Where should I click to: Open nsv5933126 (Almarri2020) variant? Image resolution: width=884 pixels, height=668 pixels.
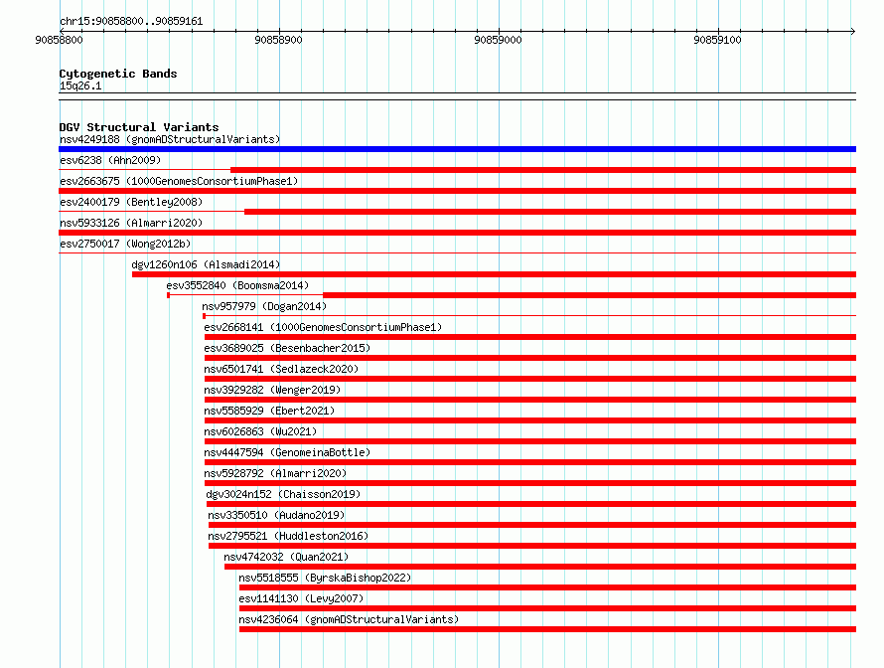[x=131, y=223]
